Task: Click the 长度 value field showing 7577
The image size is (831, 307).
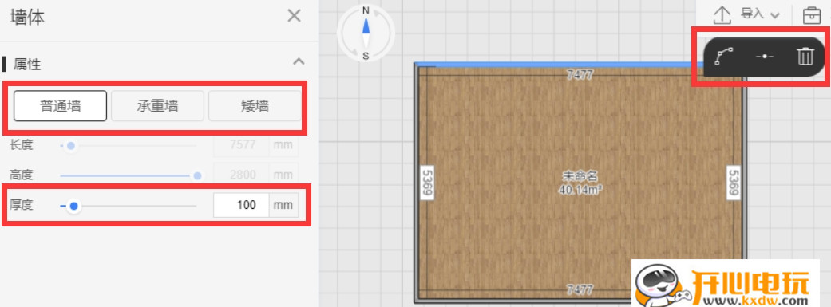Action: click(241, 145)
